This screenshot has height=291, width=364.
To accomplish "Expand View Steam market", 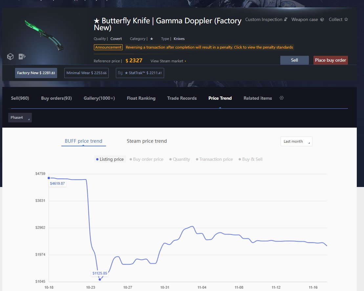I will [168, 61].
